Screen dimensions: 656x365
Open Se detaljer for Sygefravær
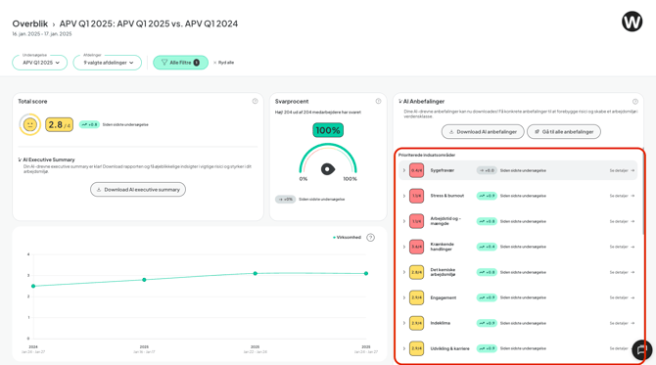coord(622,170)
